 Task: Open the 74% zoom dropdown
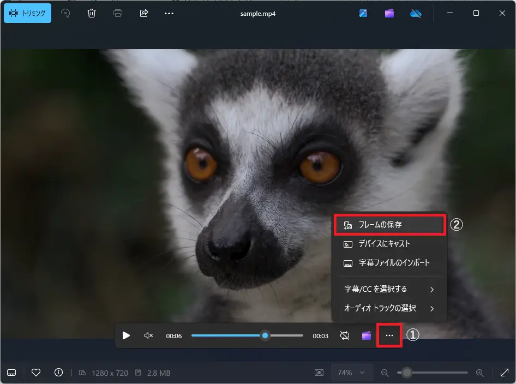click(x=351, y=373)
